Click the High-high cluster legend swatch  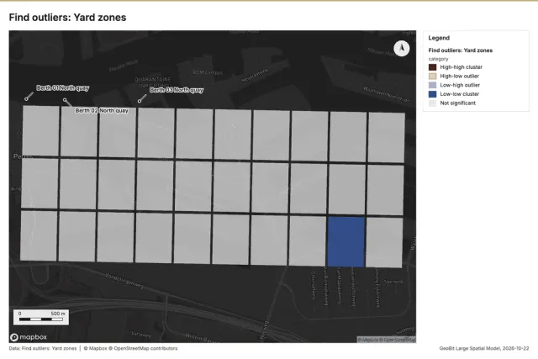pos(433,67)
